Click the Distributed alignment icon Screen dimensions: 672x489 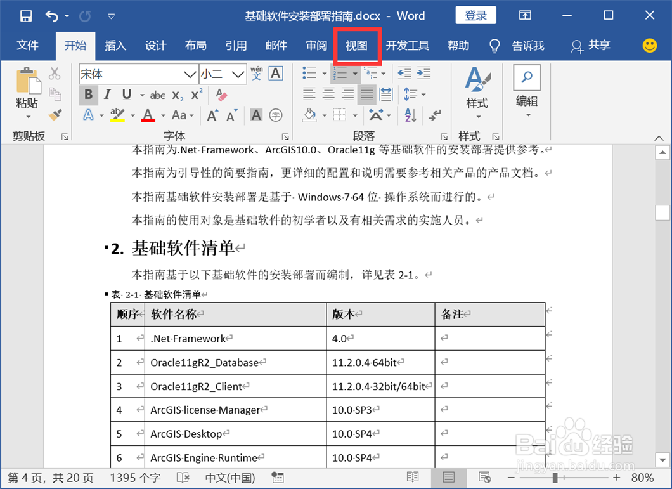pos(386,94)
